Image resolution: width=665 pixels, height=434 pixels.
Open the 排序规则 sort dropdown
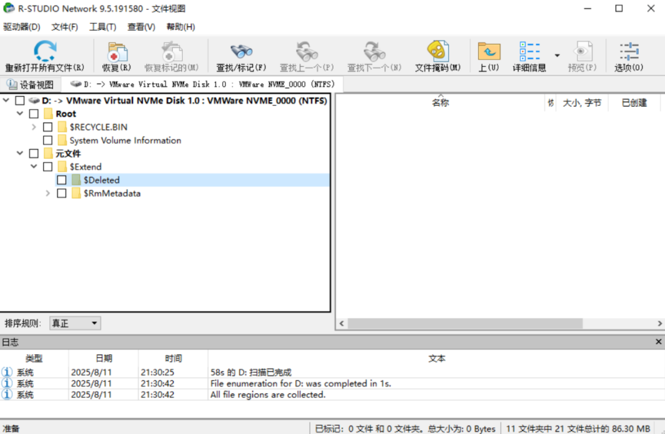point(75,323)
